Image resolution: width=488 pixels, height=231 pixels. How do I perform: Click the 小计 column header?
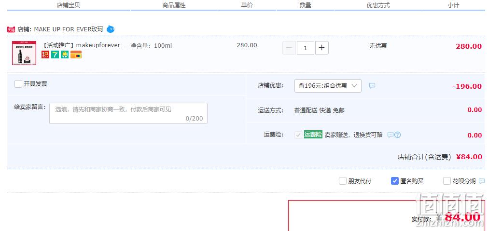point(453,5)
